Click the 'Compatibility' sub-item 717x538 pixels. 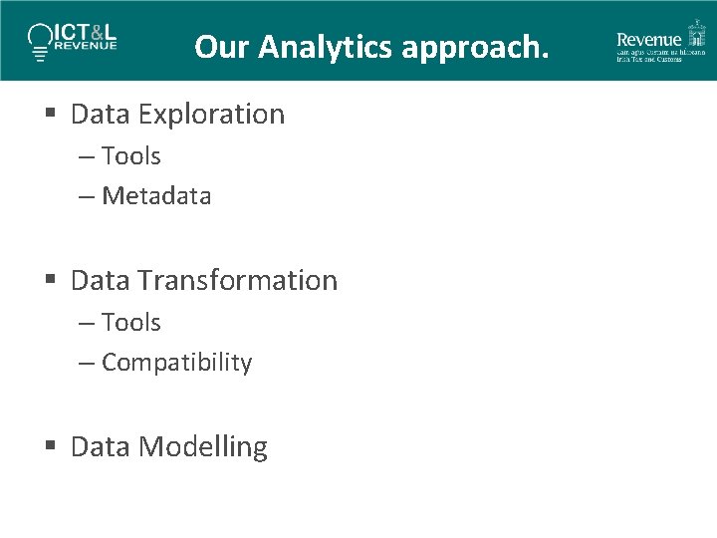coord(176,363)
